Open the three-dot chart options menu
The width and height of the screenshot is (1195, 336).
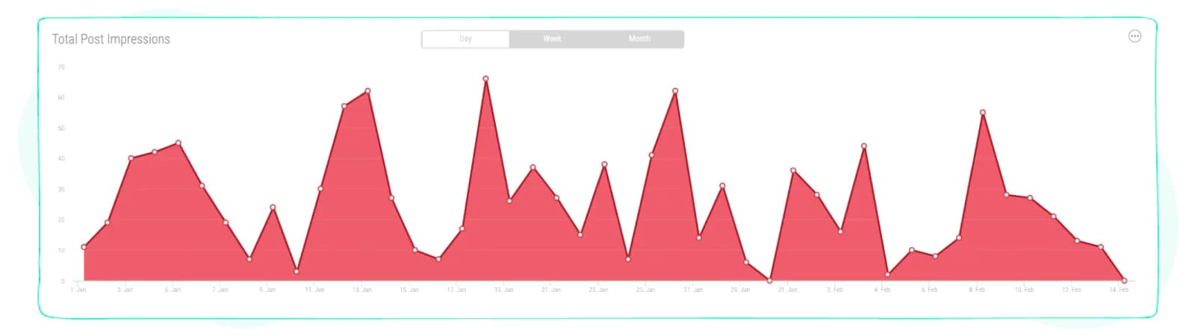coord(1135,36)
